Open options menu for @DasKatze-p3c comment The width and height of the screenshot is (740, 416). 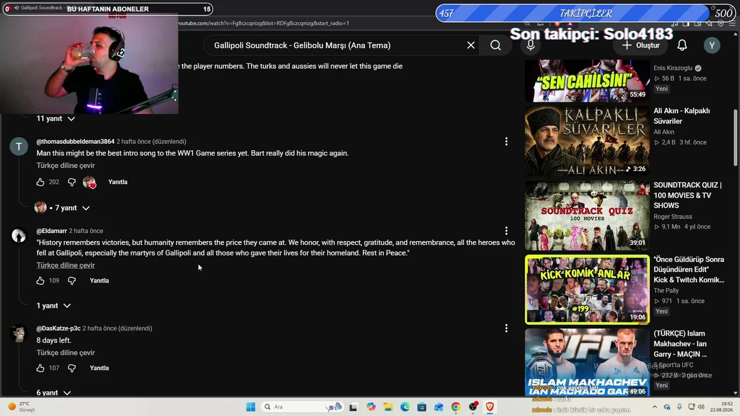click(506, 328)
